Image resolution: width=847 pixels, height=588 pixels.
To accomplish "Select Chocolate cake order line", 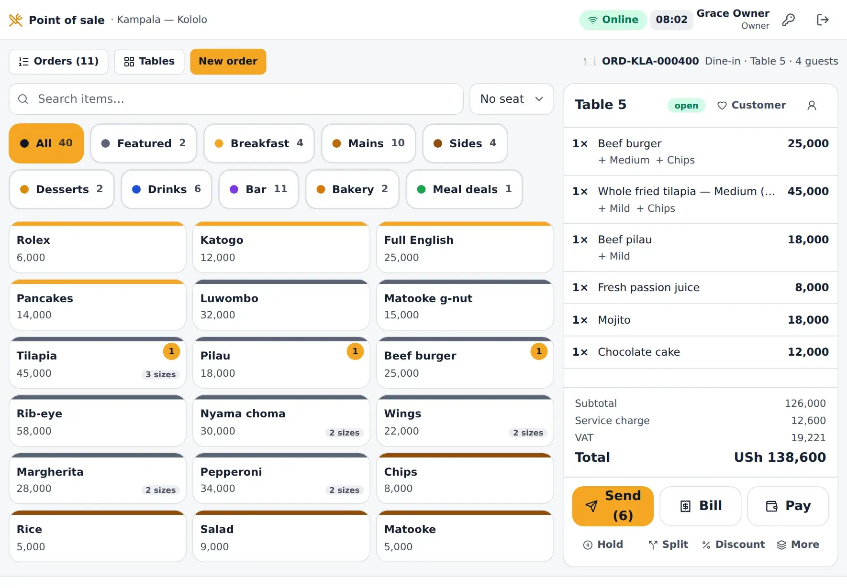I will click(x=701, y=352).
